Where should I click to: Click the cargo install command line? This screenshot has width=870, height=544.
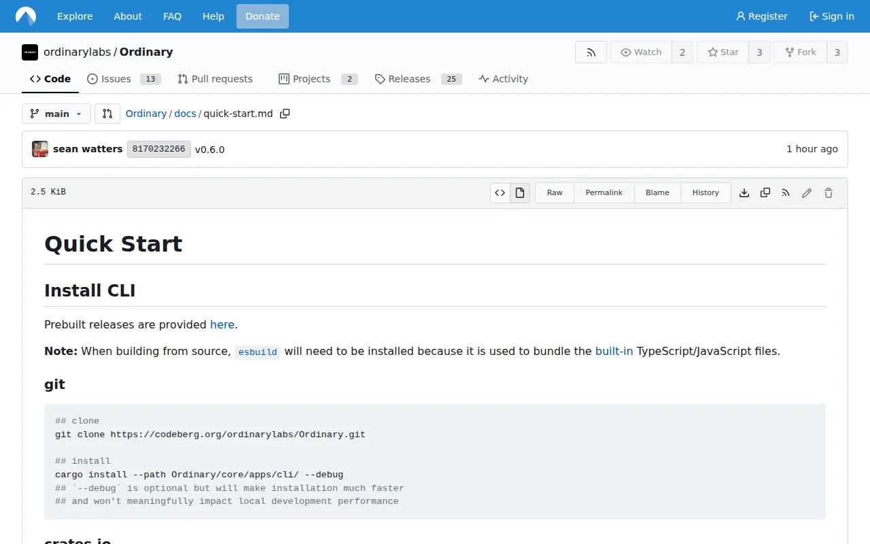click(199, 475)
